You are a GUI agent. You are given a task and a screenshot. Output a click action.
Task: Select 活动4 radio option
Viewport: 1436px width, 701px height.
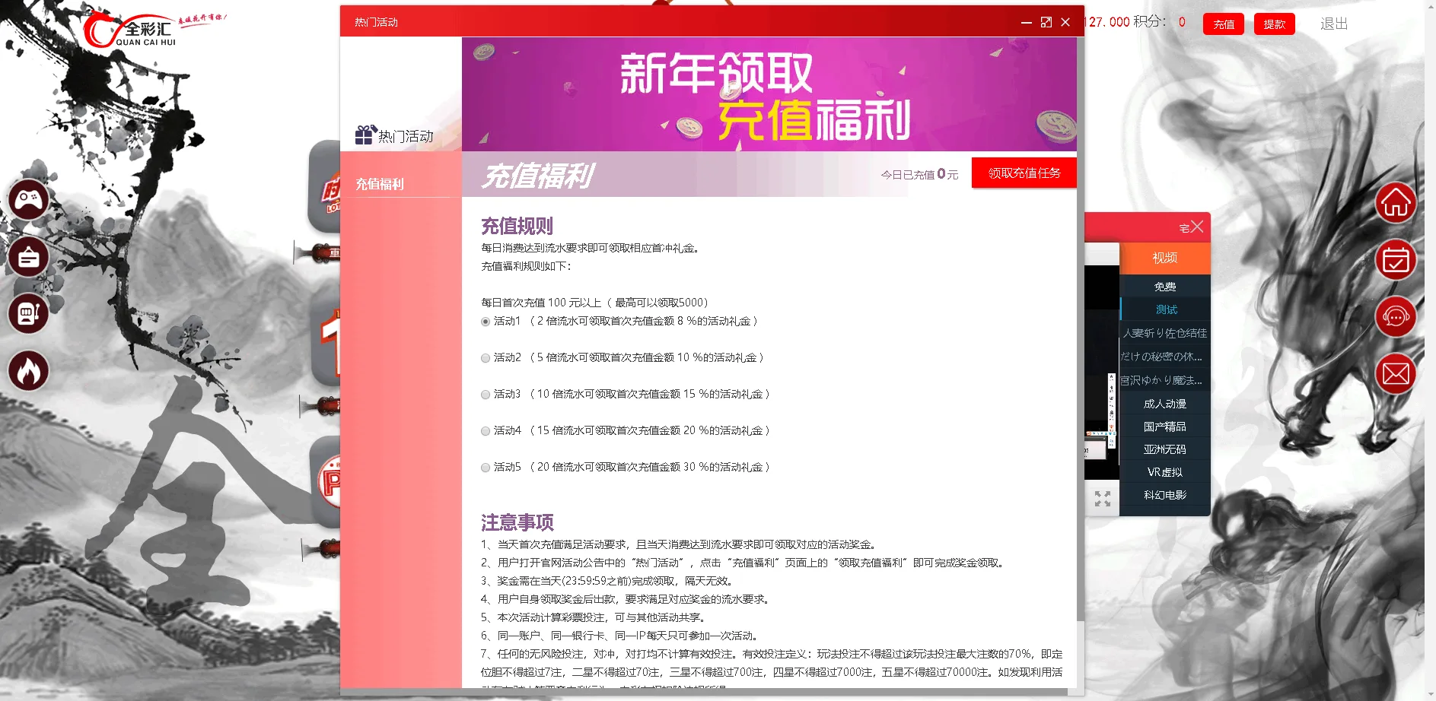486,431
